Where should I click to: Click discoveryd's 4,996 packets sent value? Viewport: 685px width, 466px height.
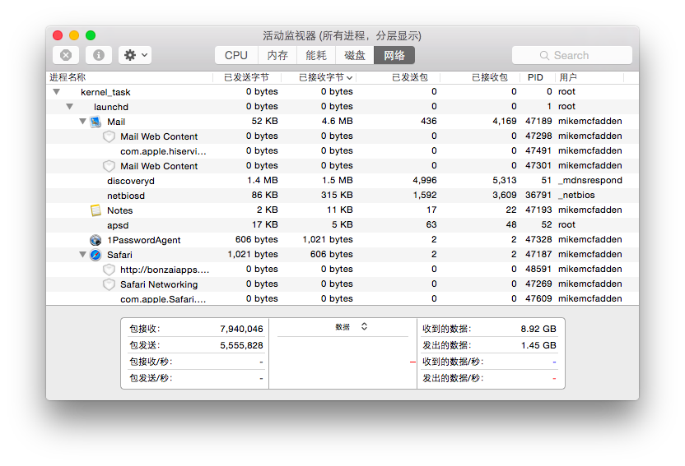(x=425, y=181)
